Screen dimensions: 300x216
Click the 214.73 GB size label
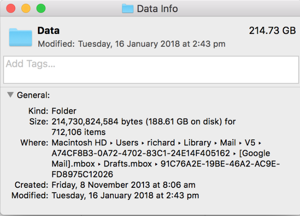pyautogui.click(x=272, y=31)
